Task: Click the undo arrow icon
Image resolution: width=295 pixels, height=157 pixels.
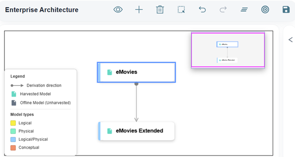Action: pyautogui.click(x=202, y=10)
